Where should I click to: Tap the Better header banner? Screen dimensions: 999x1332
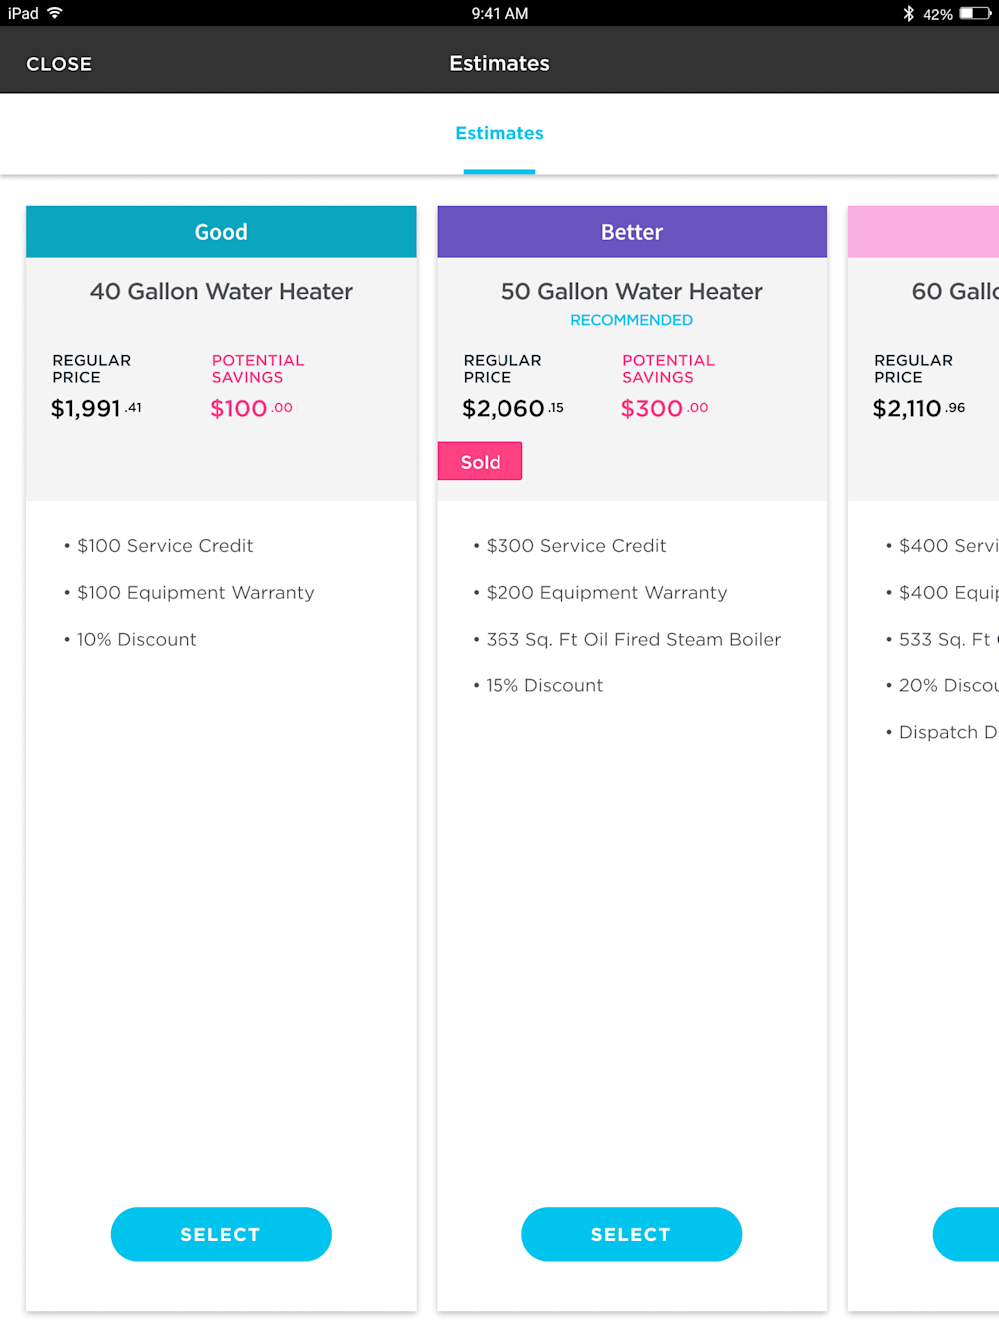tap(631, 231)
